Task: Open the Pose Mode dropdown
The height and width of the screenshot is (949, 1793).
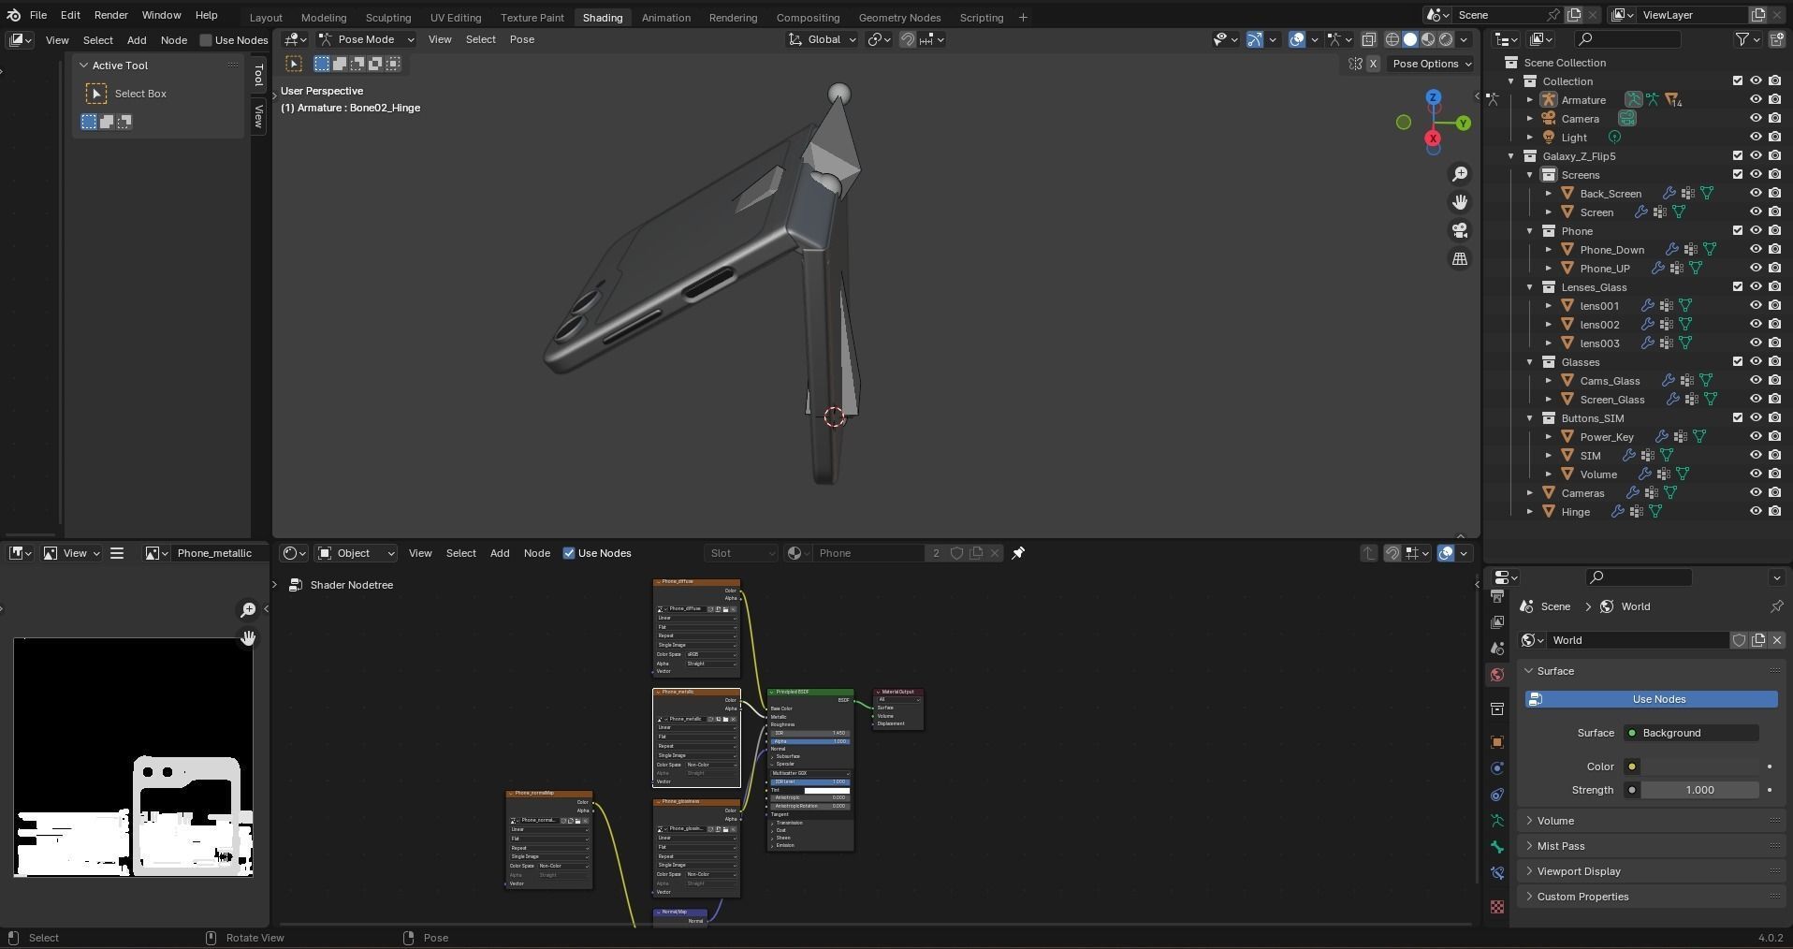Action: [x=366, y=39]
